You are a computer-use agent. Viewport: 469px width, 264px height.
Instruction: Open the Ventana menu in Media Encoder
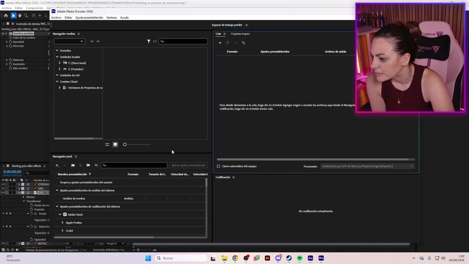point(111,18)
